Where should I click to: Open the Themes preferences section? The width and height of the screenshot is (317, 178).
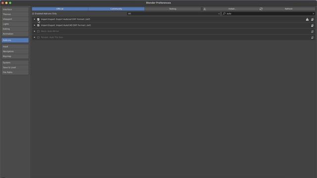point(15,14)
